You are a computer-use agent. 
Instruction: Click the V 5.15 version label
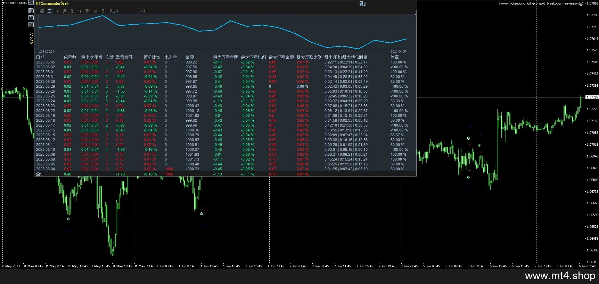(31, 38)
